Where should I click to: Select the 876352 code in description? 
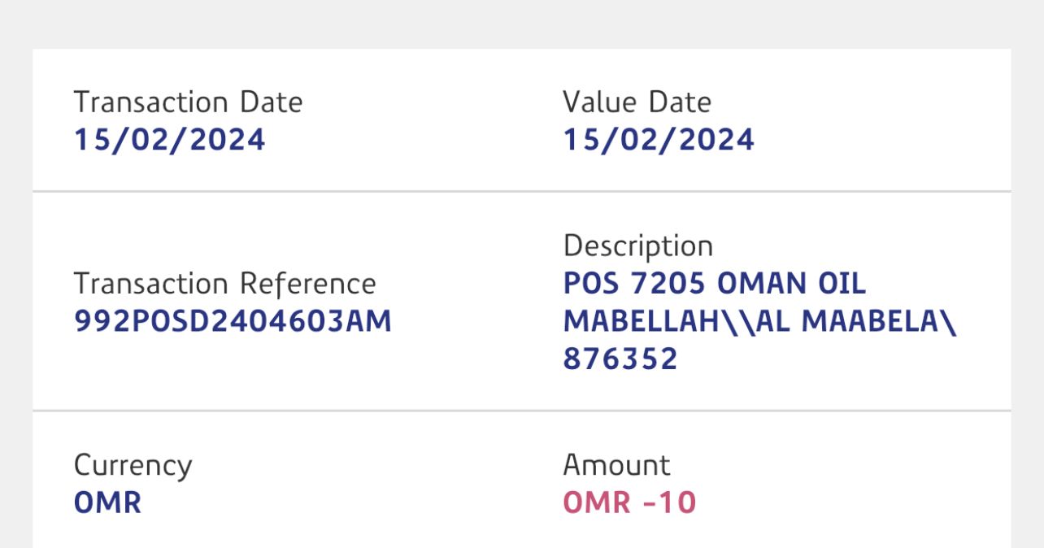click(620, 358)
